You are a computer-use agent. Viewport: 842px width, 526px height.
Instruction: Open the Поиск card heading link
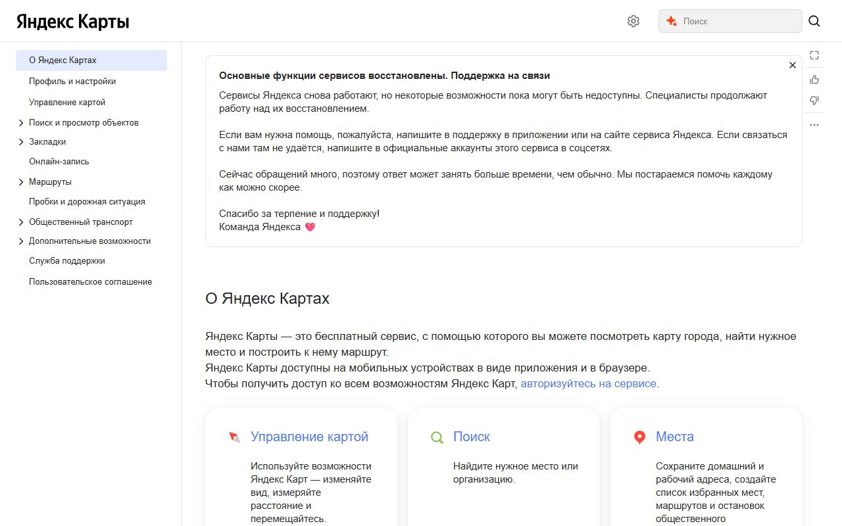coord(472,437)
